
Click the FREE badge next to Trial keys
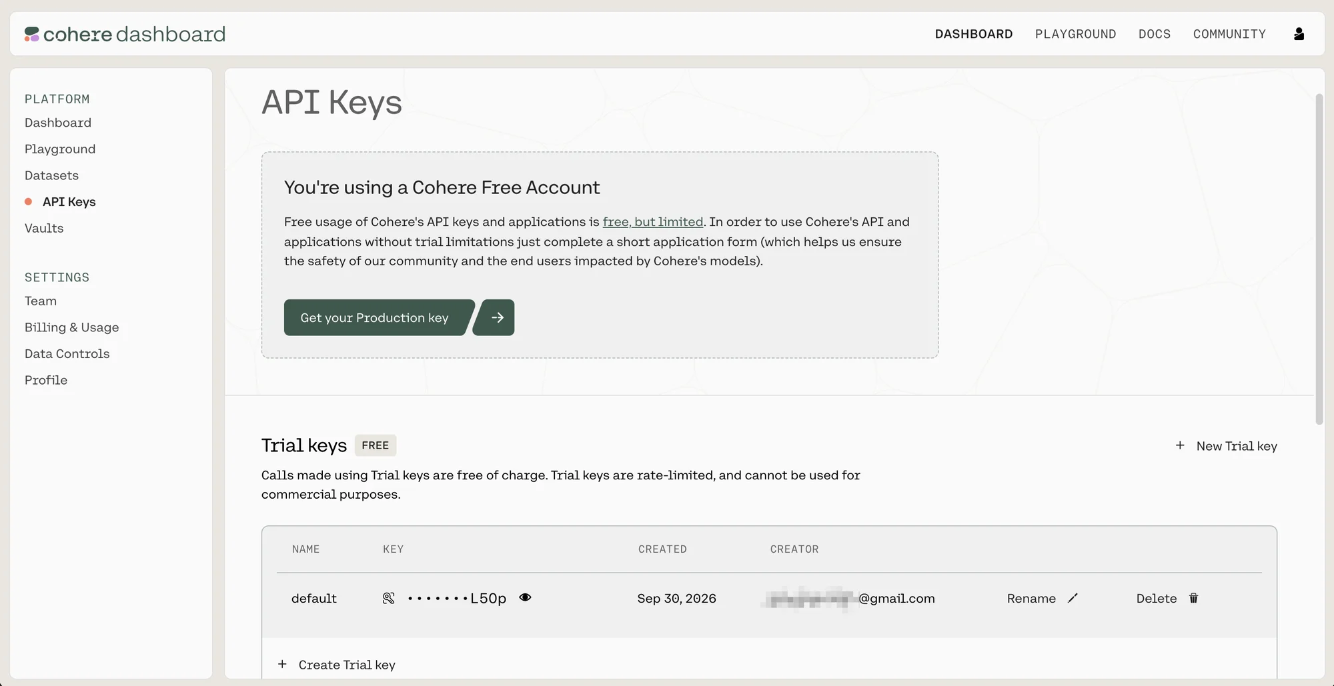[375, 445]
